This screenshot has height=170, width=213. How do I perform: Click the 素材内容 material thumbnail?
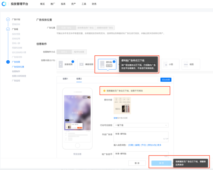(x=122, y=105)
